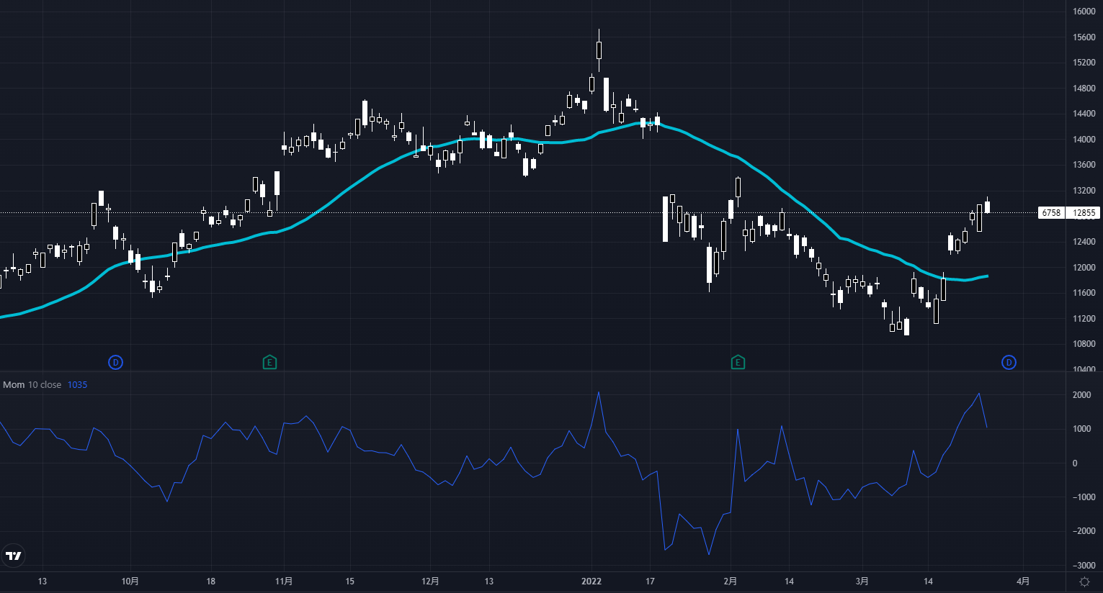Click the TradingView logo
Viewport: 1103px width, 593px height.
[x=14, y=555]
